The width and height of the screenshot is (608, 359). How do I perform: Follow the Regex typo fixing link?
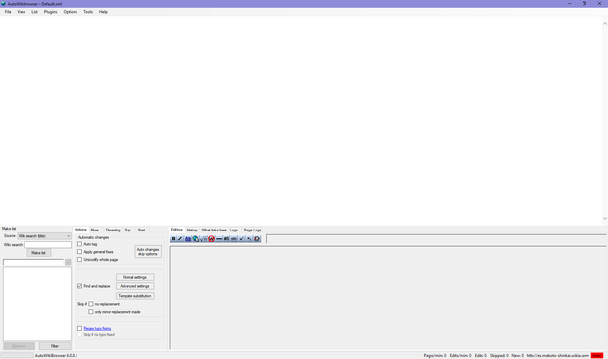pos(97,328)
